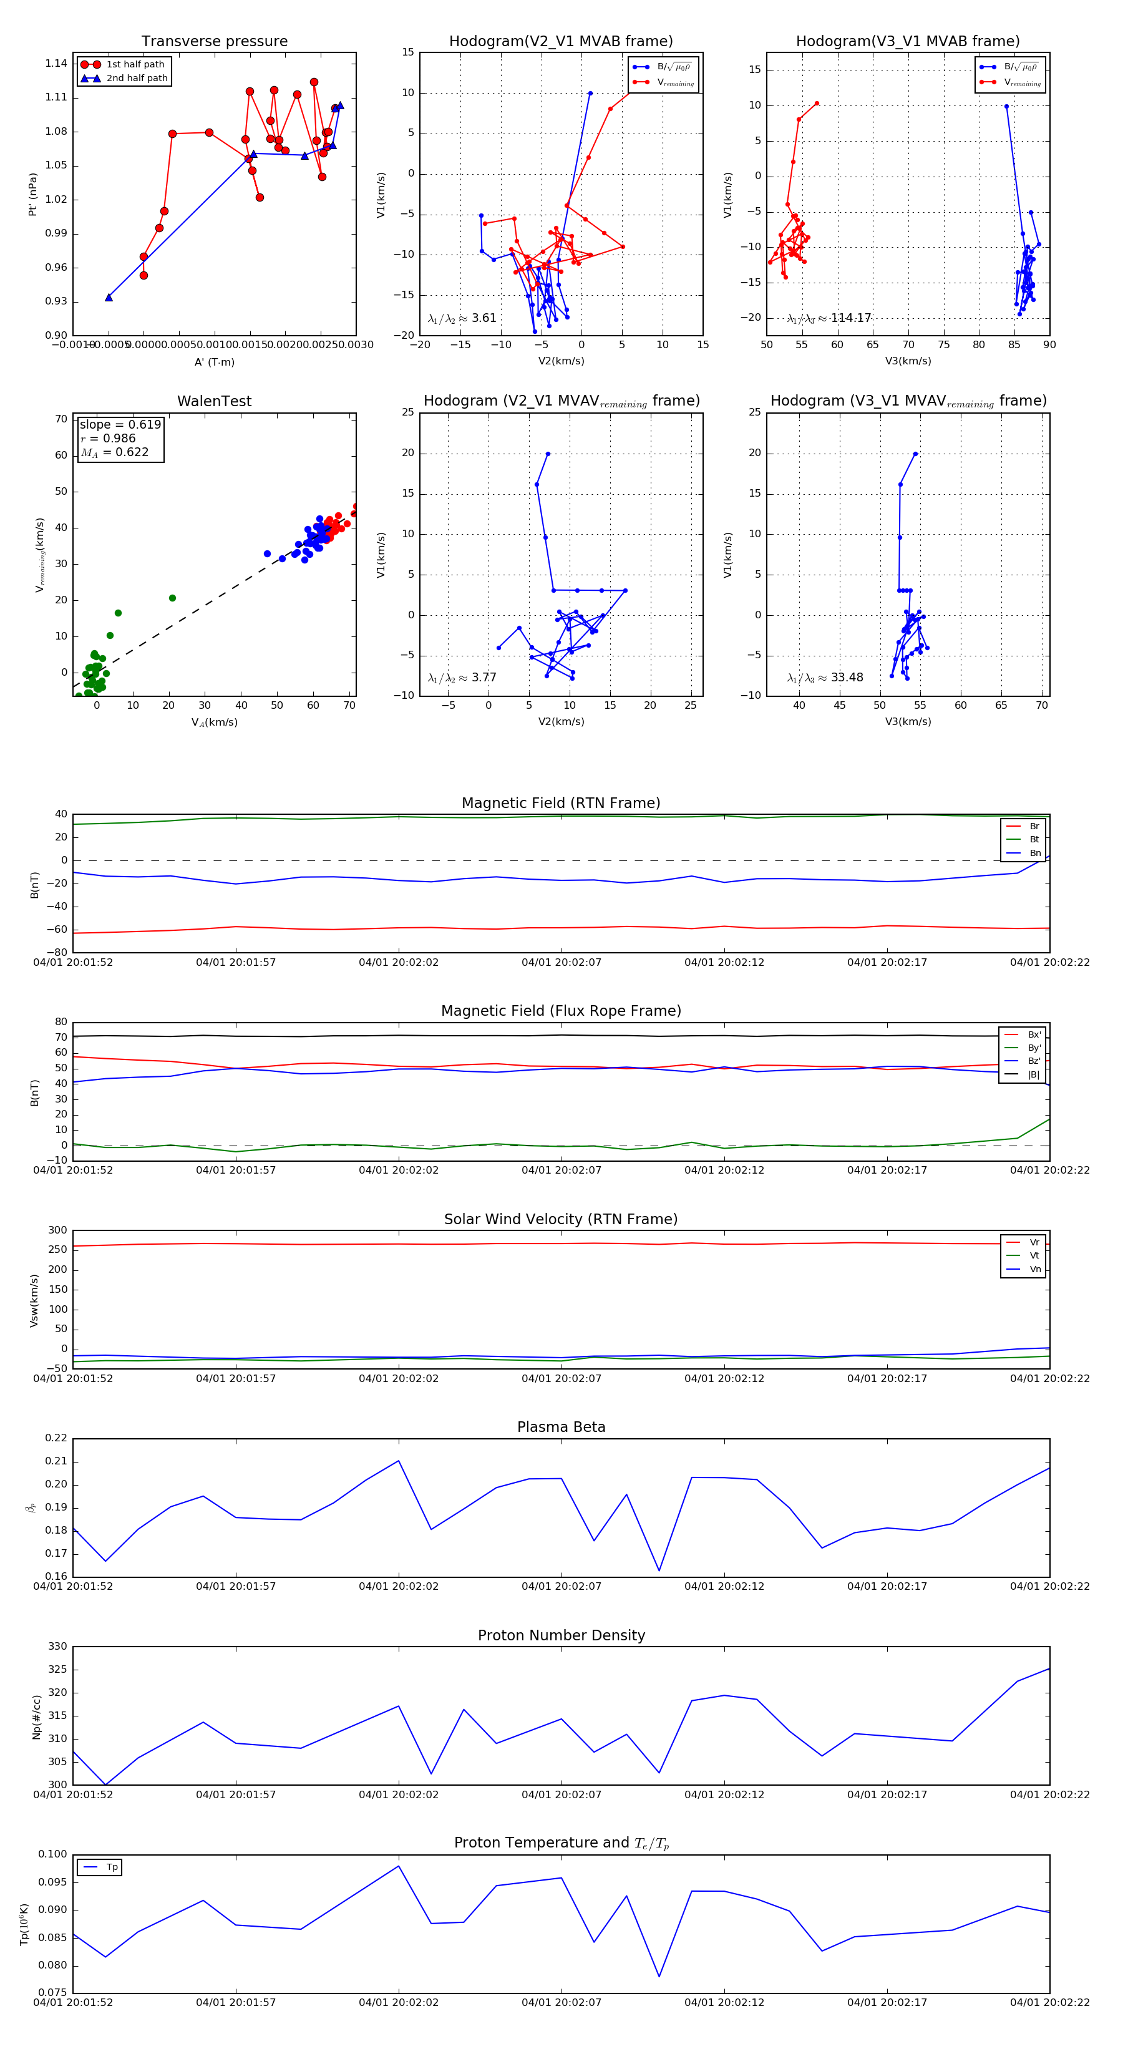Click the 'Transverse pressure' plot title
This screenshot has height=2059, width=1123.
(x=214, y=42)
